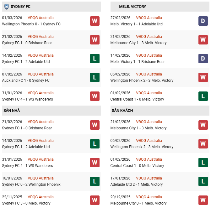Click W badge for Sydney FC 3-0 Melb. Victory
Screen dimensions: 211x208
(x=95, y=200)
